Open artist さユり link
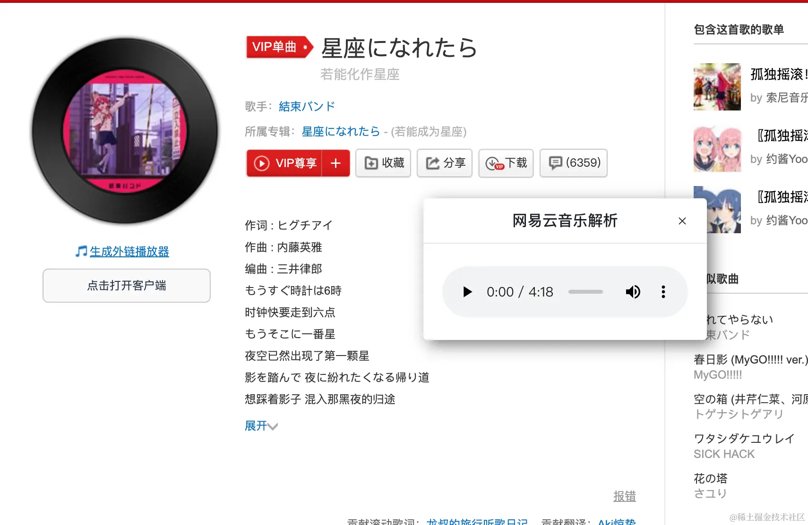 (710, 493)
